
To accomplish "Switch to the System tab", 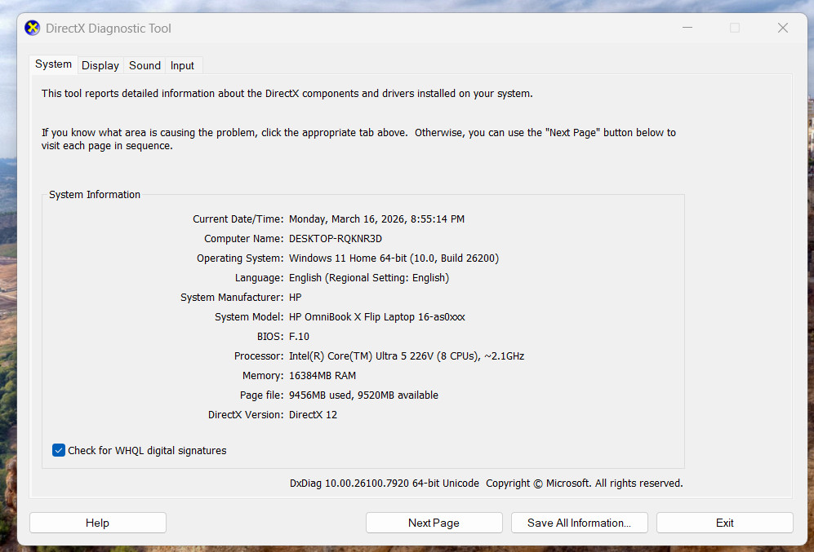I will click(53, 64).
